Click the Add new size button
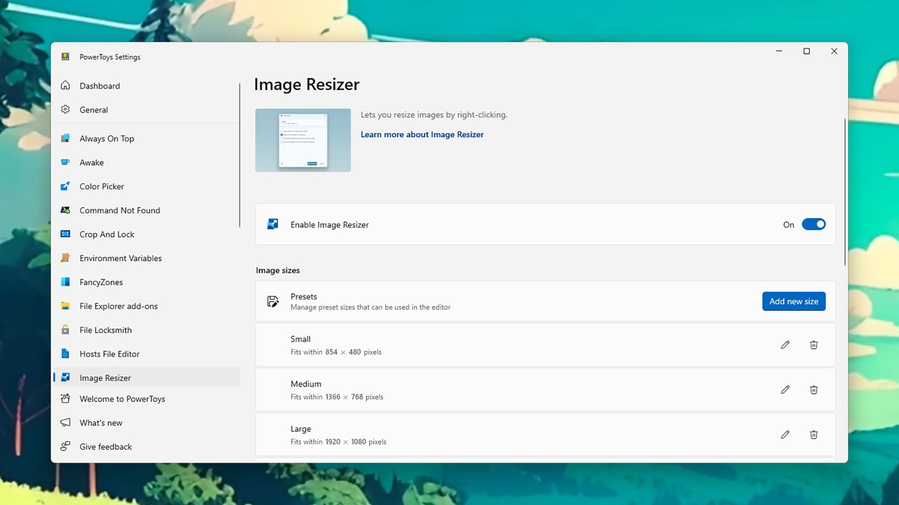 [x=793, y=301]
